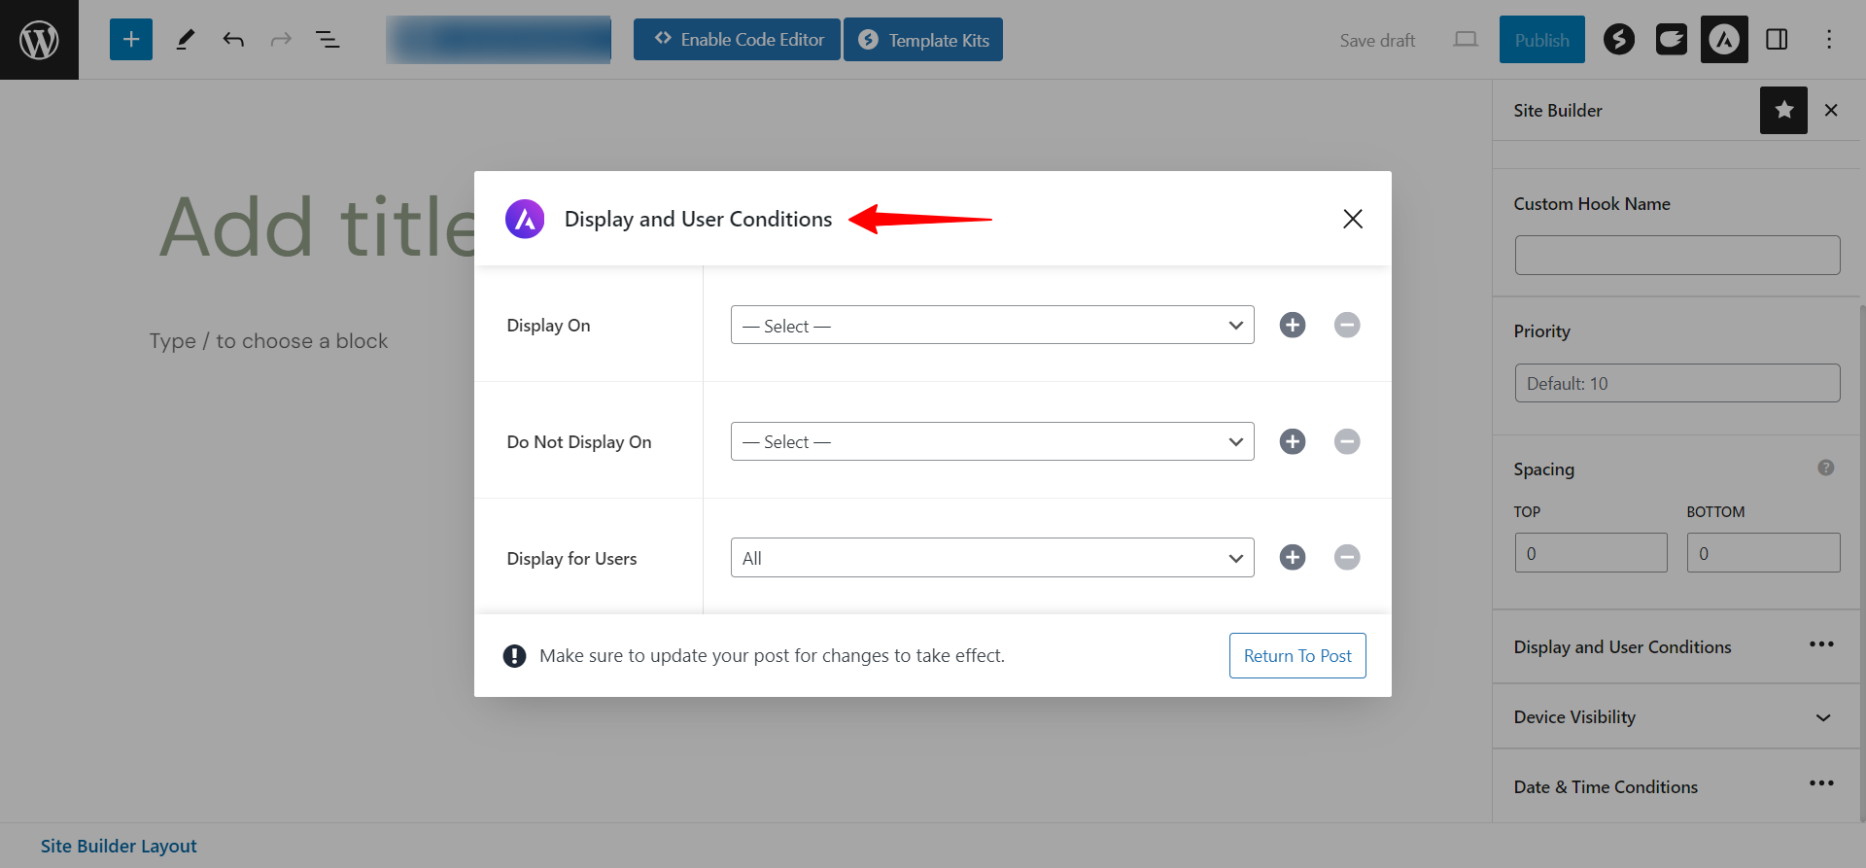
Task: Click the star pin Site Builder icon
Action: (1783, 110)
